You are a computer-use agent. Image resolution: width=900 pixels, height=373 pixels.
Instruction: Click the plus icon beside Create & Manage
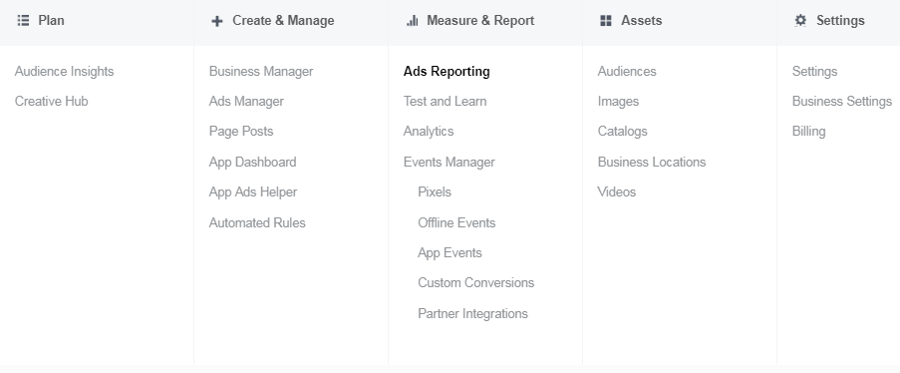pos(217,21)
